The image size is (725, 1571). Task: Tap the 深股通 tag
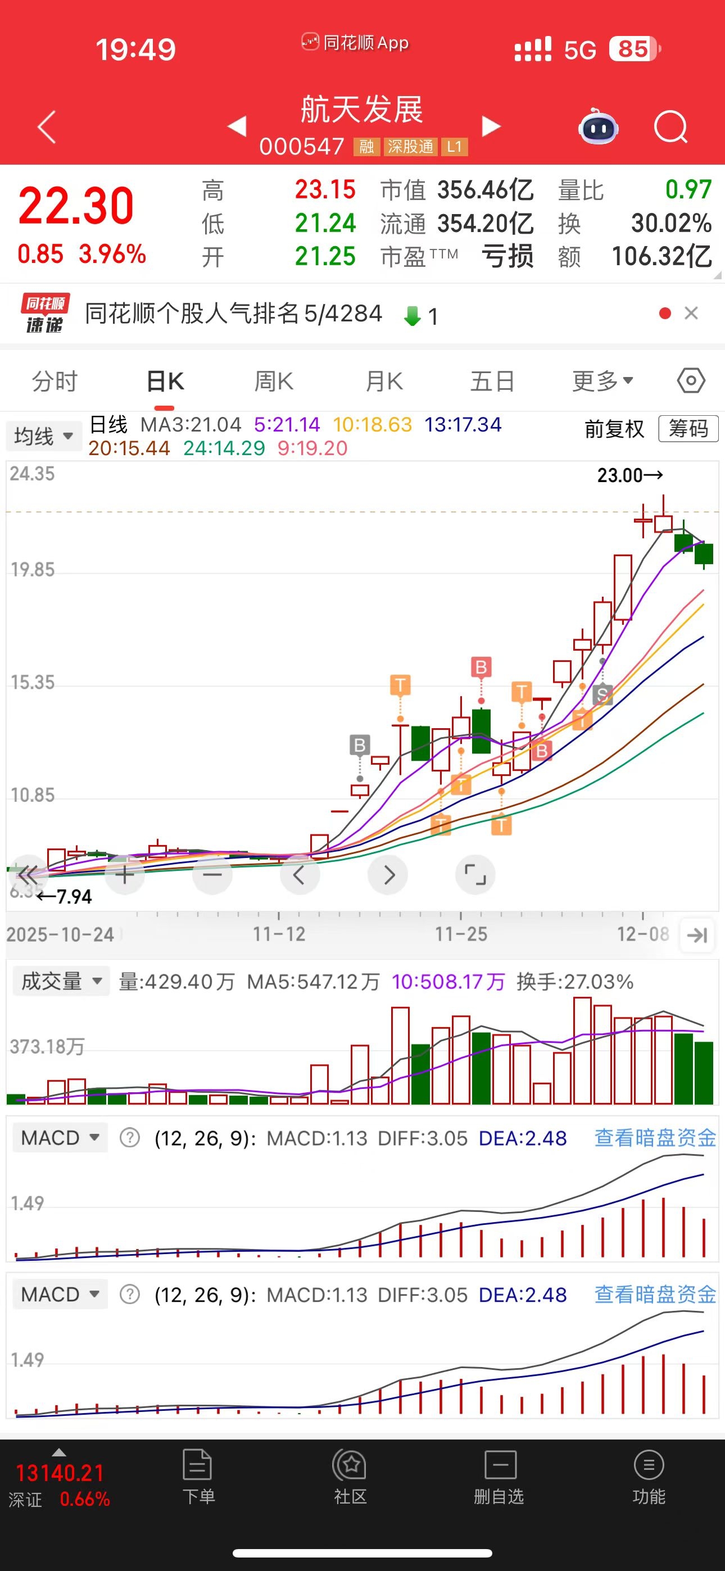coord(410,147)
